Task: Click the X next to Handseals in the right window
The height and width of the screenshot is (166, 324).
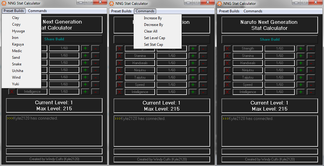Action: [227, 63]
